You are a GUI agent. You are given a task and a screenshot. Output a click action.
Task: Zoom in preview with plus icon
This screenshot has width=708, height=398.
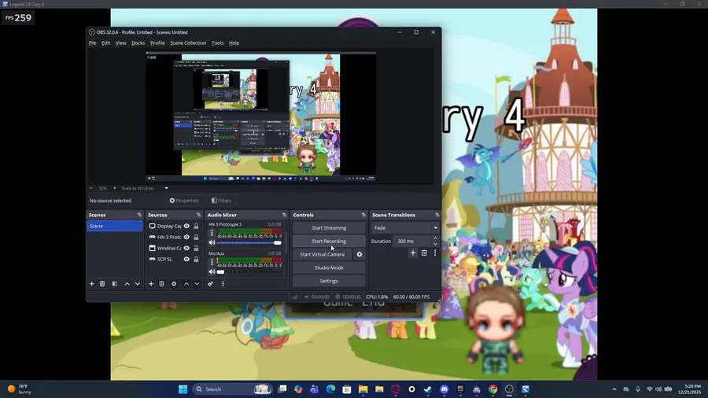pyautogui.click(x=114, y=188)
